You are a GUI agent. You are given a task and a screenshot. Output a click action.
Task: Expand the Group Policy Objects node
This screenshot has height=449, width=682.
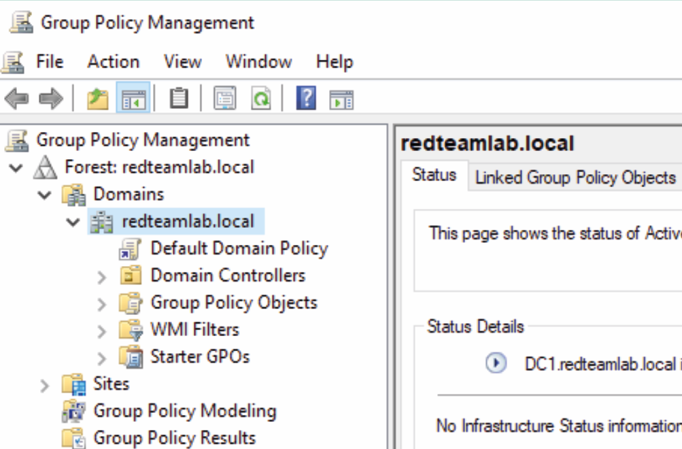101,304
